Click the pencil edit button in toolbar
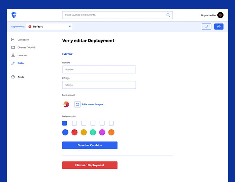This screenshot has width=235, height=182. [x=206, y=27]
